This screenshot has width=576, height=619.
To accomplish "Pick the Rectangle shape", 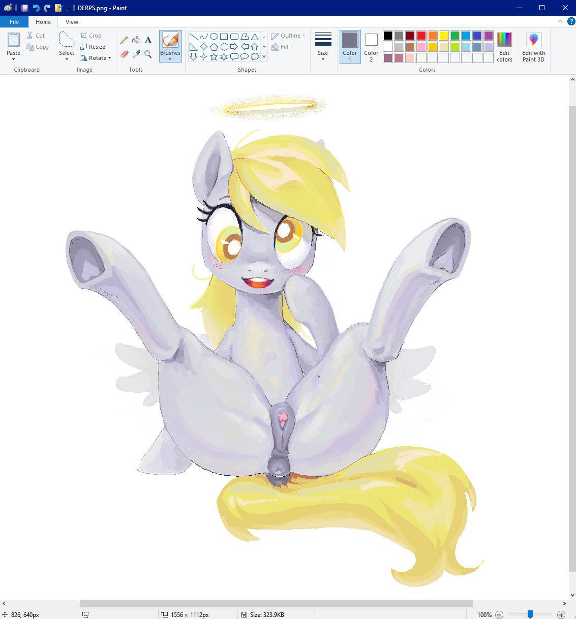I will [224, 37].
